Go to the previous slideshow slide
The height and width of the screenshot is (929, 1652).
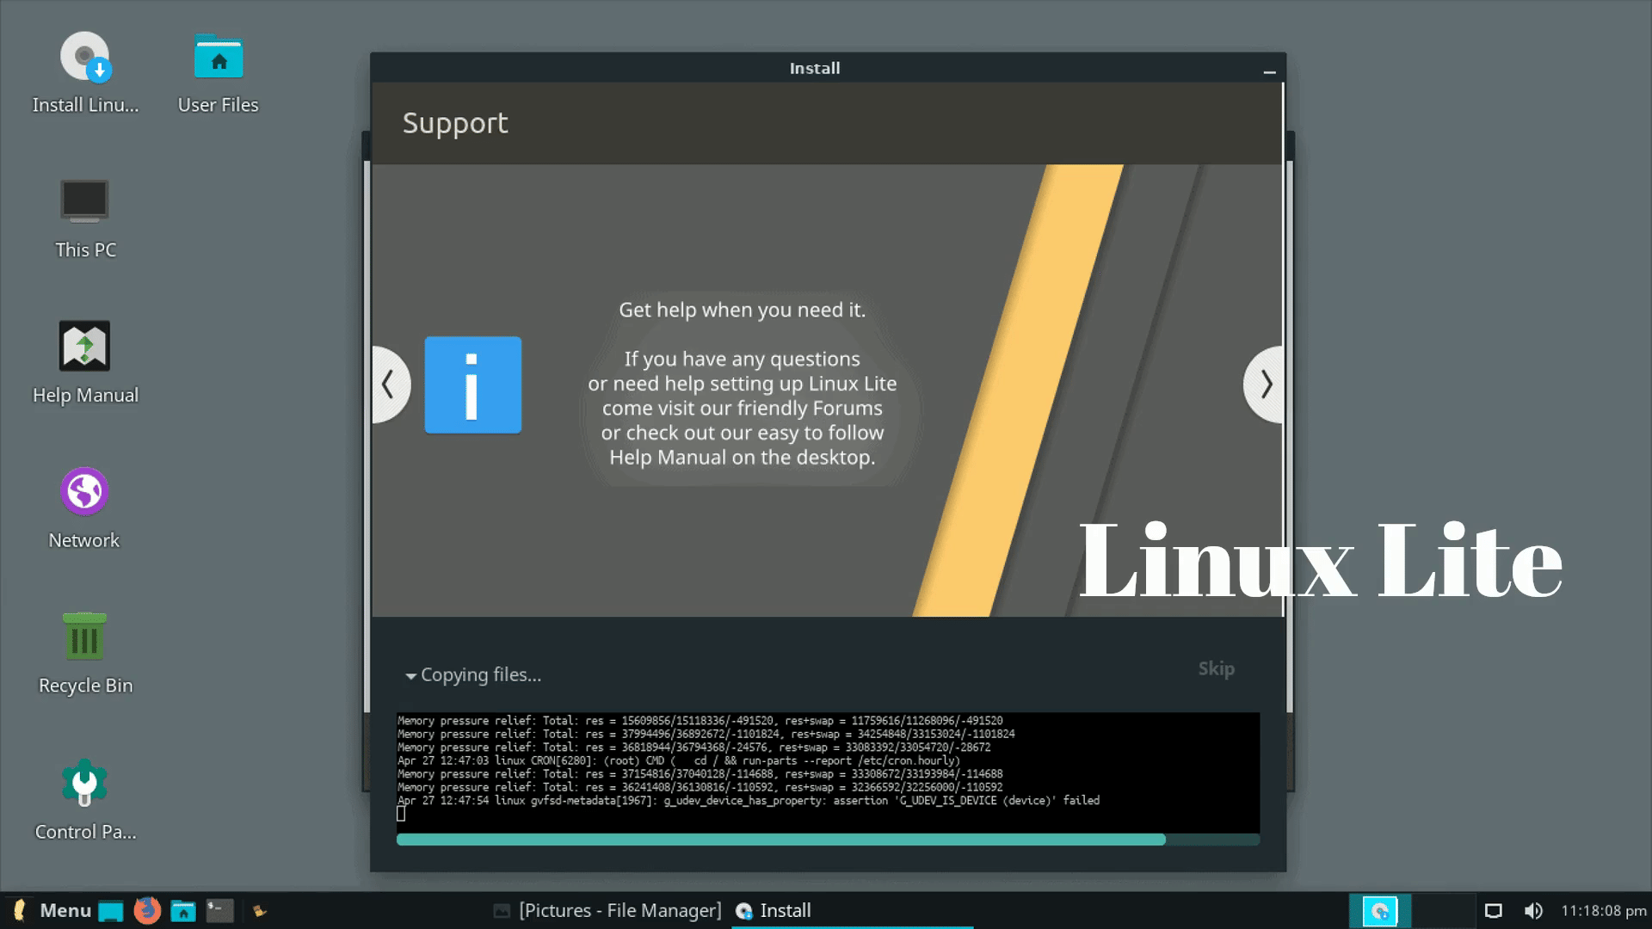(x=390, y=385)
